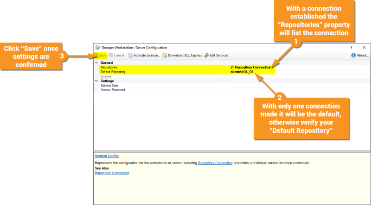371x205 pixels.
Task: Click the Settings section header
Action: tap(107, 81)
